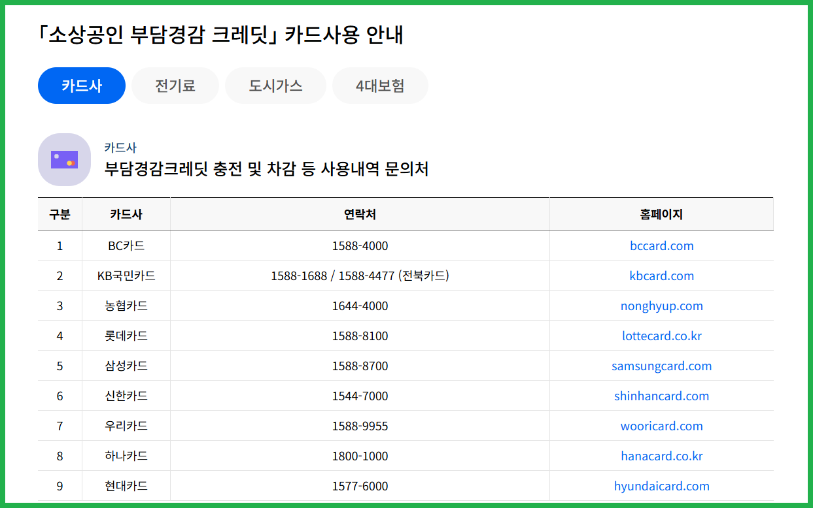The image size is (813, 508).
Task: Select the 현대카드 cell
Action: pos(126,486)
